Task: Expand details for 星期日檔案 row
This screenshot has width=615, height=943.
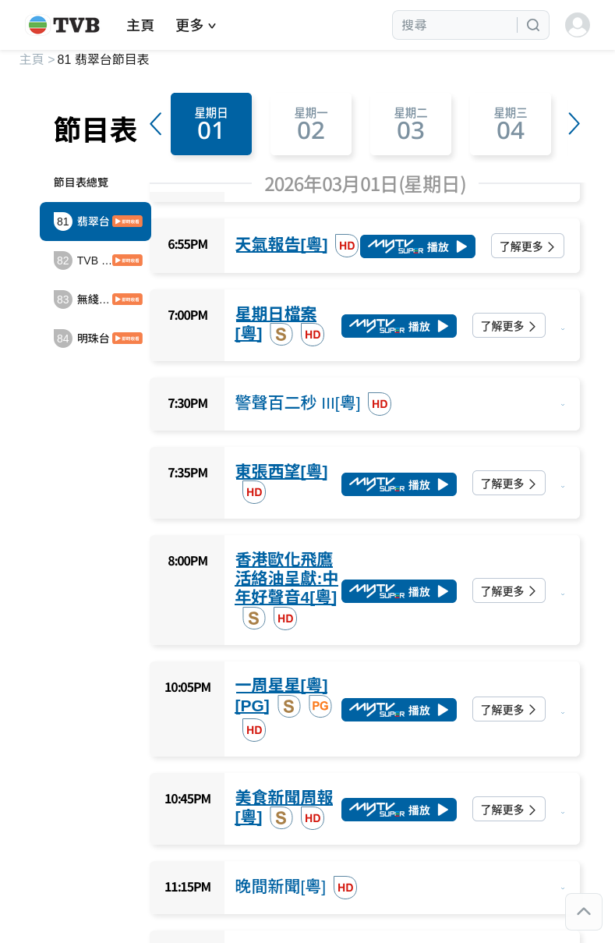Action: [563, 328]
